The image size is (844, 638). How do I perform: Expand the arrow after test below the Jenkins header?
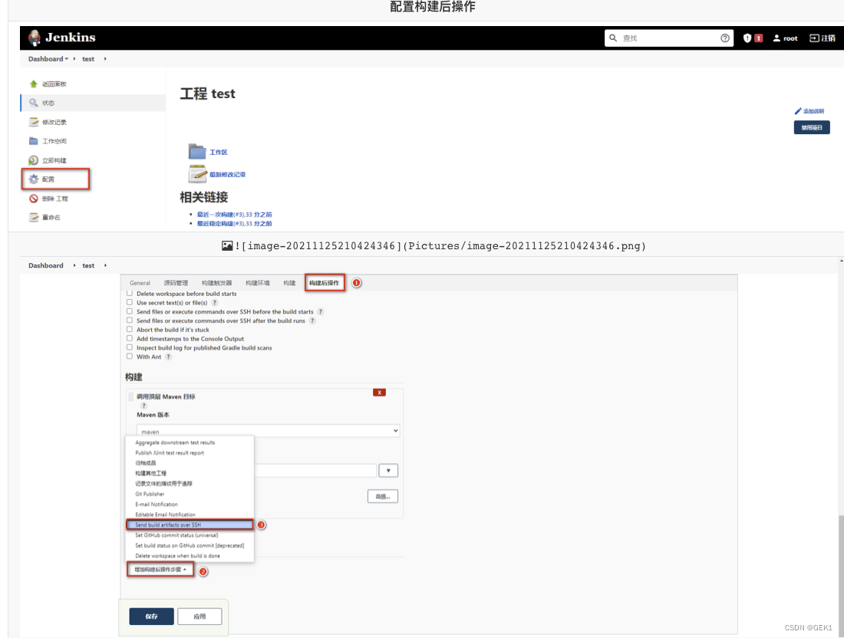pos(105,58)
